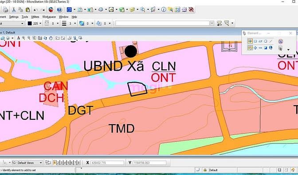The width and height of the screenshot is (298, 175).
Task: Select the Circle method in Element Selection
Action: point(266,41)
